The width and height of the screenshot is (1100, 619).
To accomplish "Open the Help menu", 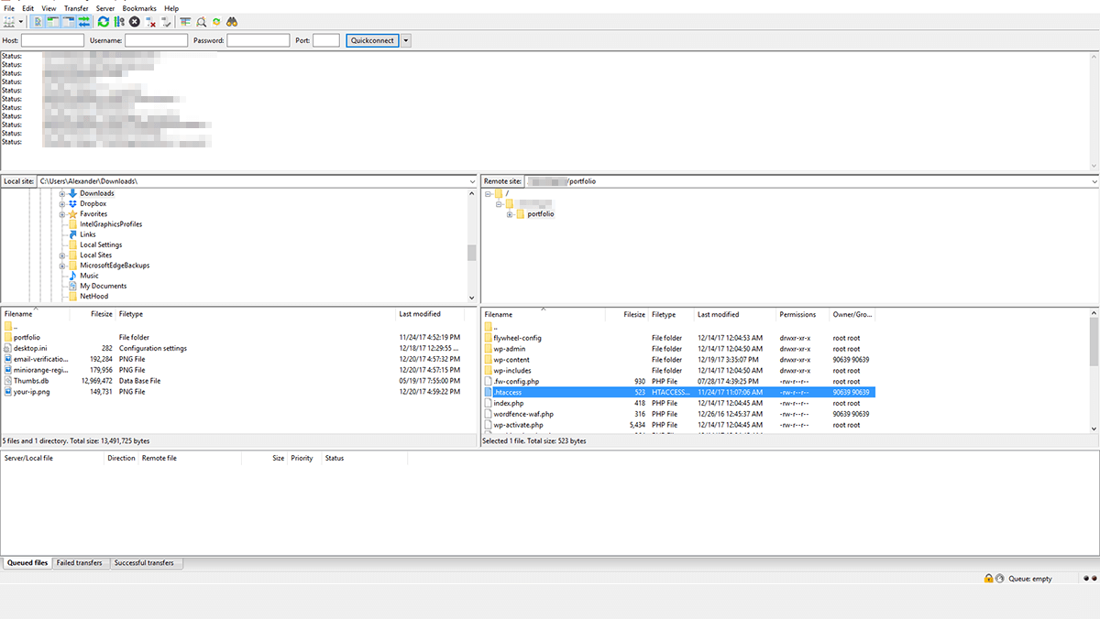I will coord(171,7).
